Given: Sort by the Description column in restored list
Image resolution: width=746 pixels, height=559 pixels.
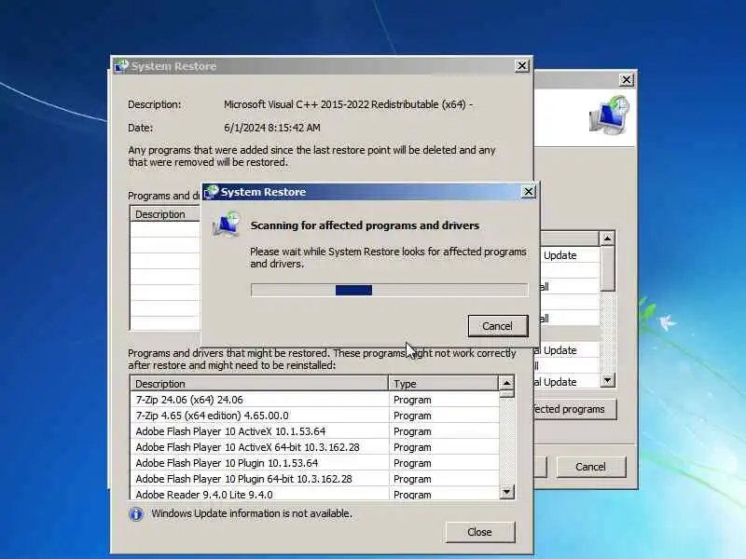Looking at the screenshot, I should pyautogui.click(x=259, y=384).
